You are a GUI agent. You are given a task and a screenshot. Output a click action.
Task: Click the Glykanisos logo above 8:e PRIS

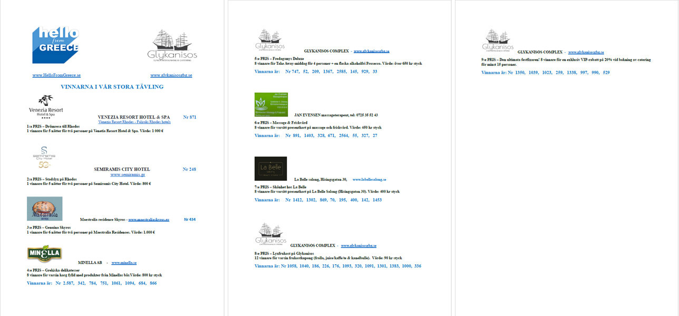(x=270, y=234)
